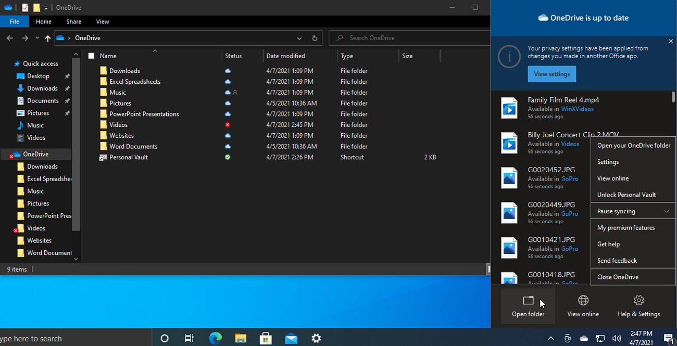
Task: Open Cortana from the taskbar
Action: 165,338
